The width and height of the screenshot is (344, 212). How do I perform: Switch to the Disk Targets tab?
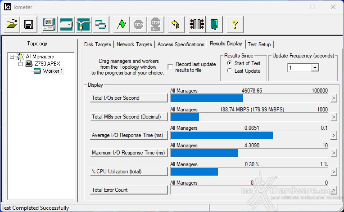coord(98,44)
